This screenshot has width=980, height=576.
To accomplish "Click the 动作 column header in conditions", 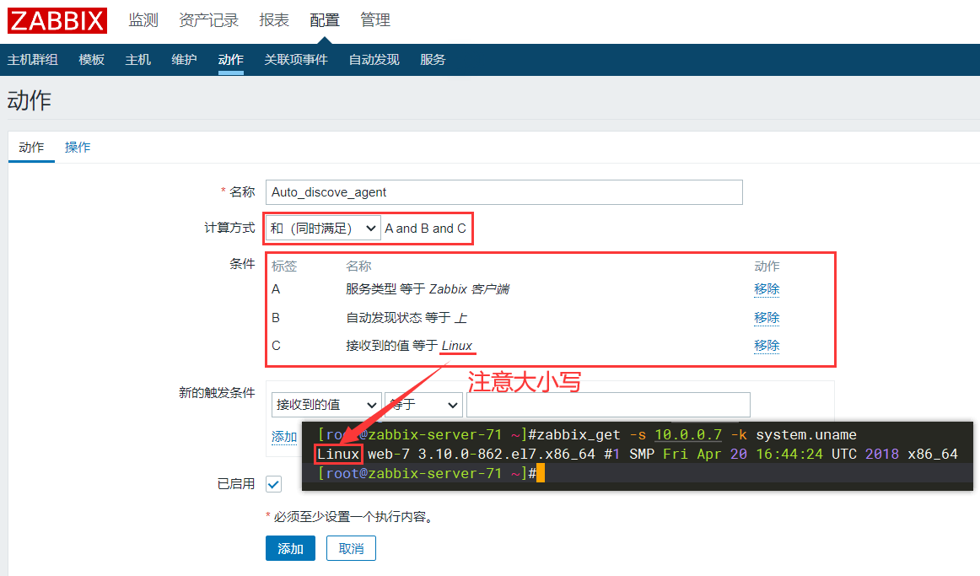I will pos(767,266).
